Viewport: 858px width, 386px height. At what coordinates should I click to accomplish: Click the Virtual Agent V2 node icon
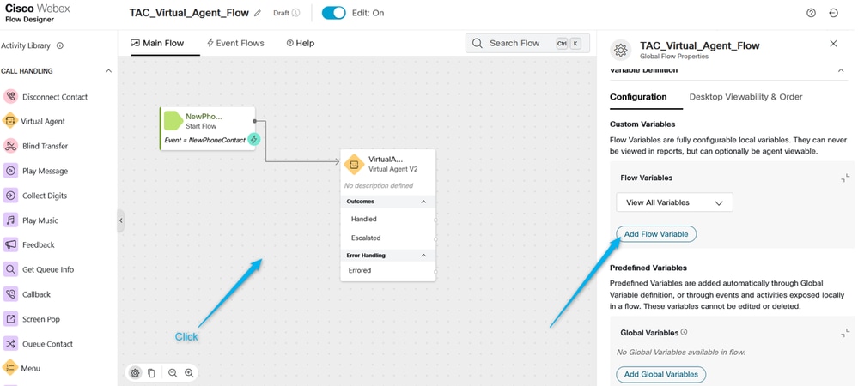click(354, 164)
